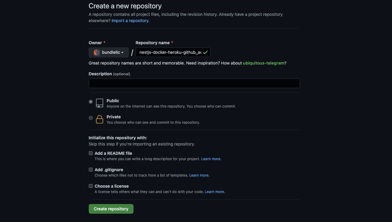Click the private repository lock icon
Image resolution: width=392 pixels, height=222 pixels.
click(x=100, y=120)
